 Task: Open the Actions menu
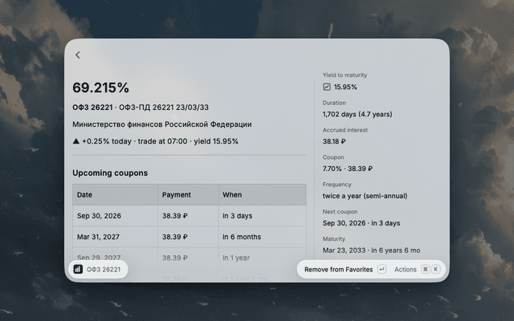(405, 270)
